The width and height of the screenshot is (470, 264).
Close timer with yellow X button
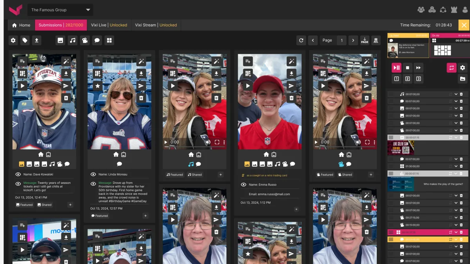(464, 25)
